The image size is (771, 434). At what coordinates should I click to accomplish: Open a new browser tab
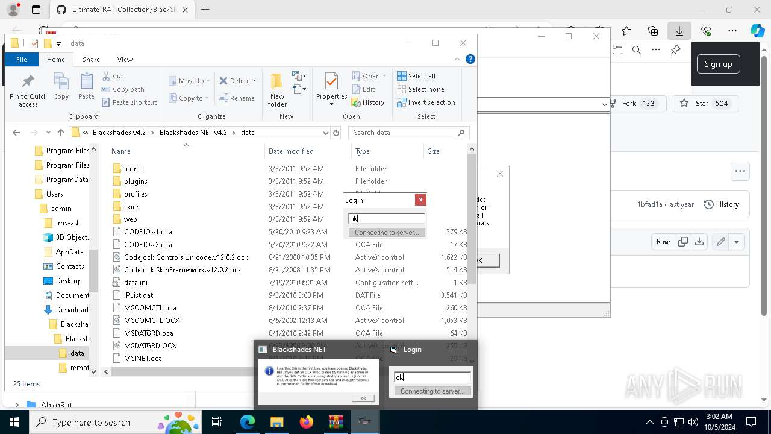coord(205,10)
